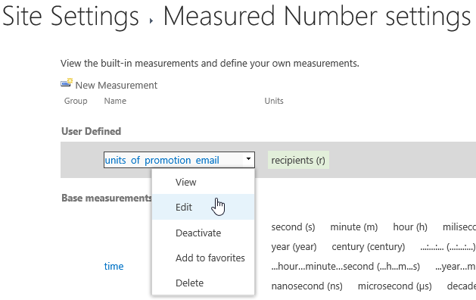Click the breadcrumb arrow after Site Settings
This screenshot has height=300, width=476.
point(151,20)
